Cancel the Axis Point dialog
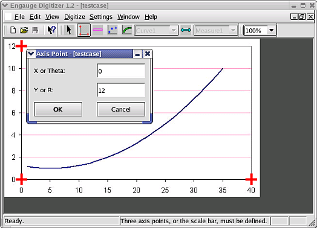Viewport: 317px width, 228px height. pos(121,109)
